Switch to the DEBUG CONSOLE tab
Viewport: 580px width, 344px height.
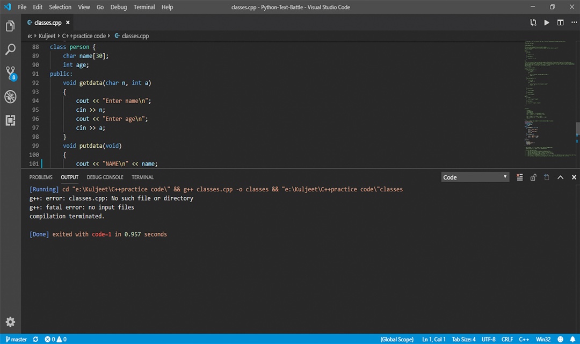[105, 177]
